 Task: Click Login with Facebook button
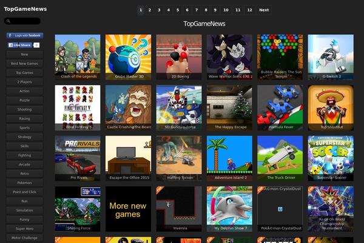[25, 36]
